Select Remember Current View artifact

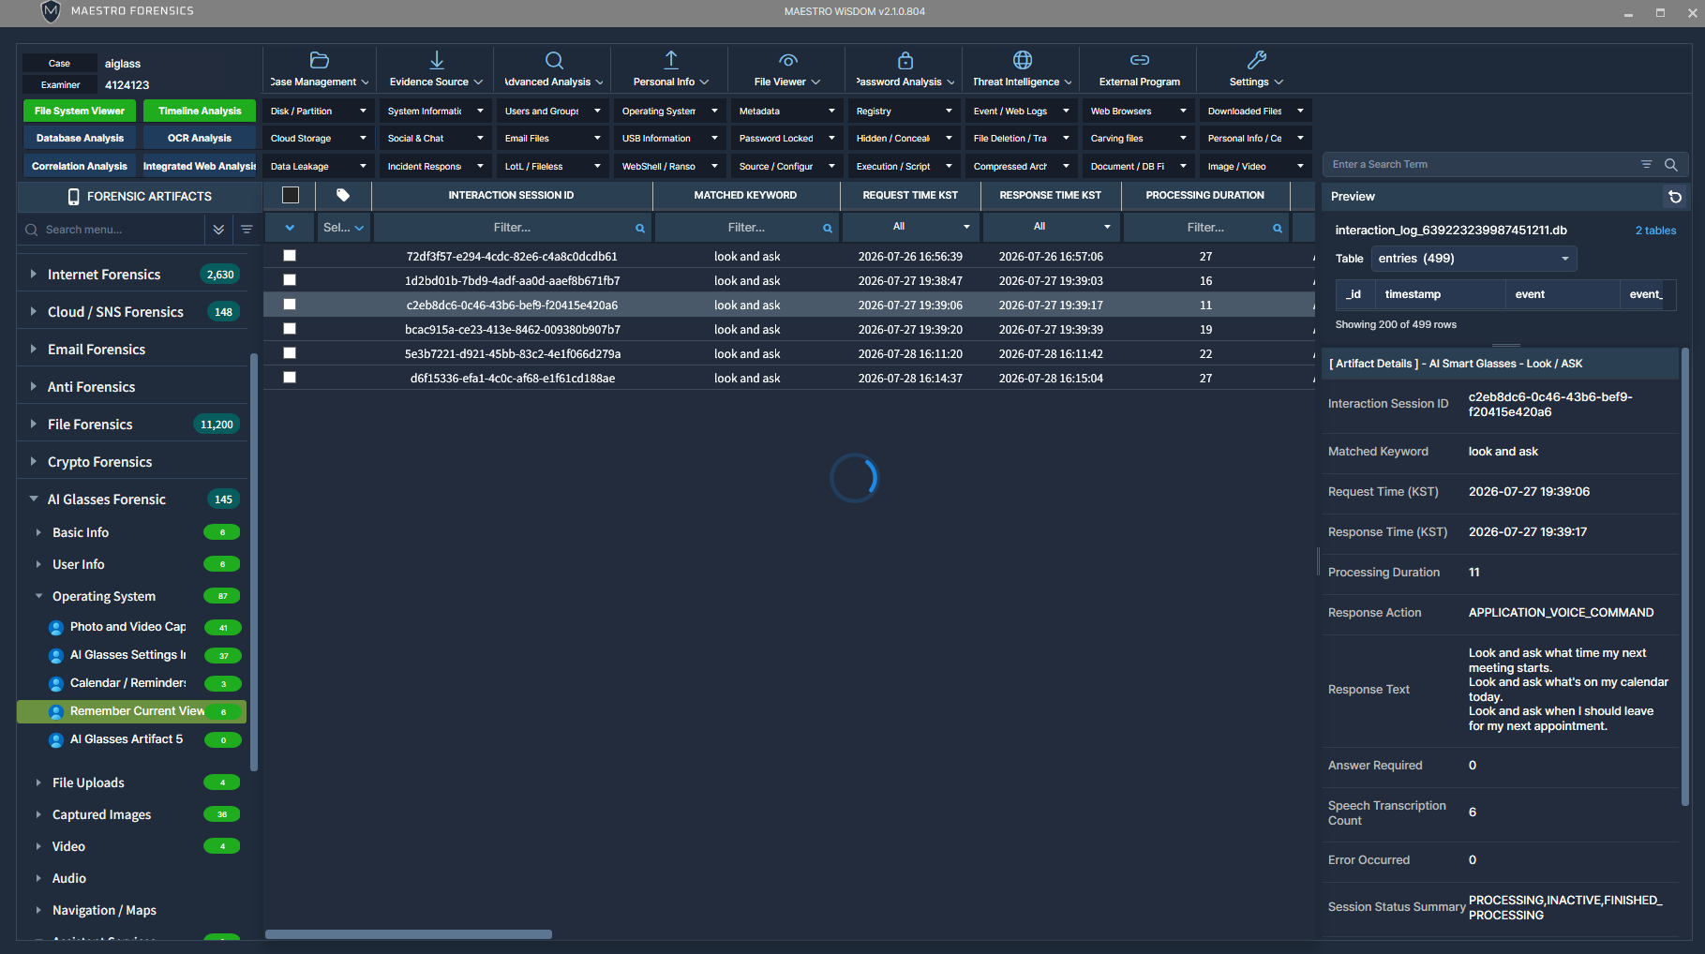[131, 711]
